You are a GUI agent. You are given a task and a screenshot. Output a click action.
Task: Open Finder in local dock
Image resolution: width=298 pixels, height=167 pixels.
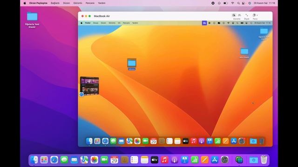coord(34,160)
